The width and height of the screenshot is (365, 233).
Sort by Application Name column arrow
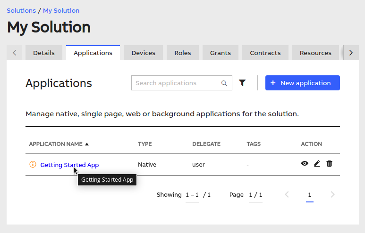click(87, 144)
